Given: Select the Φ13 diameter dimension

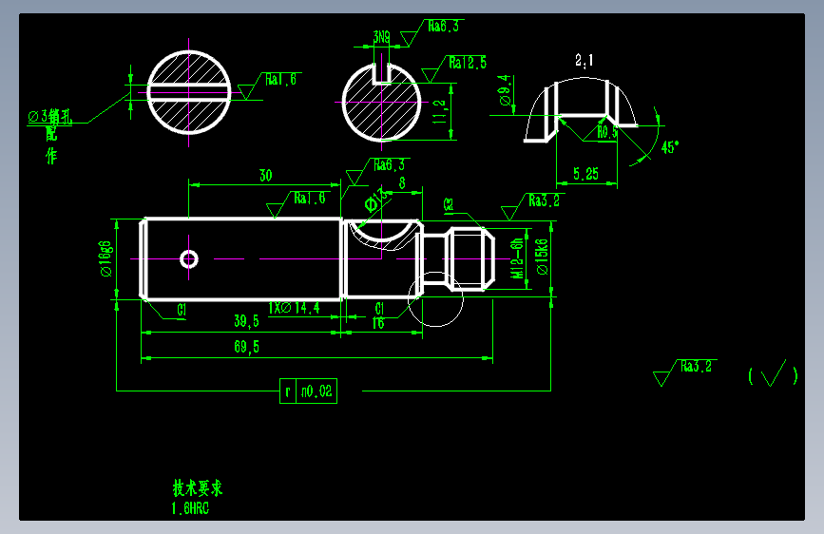Looking at the screenshot, I should click(375, 200).
